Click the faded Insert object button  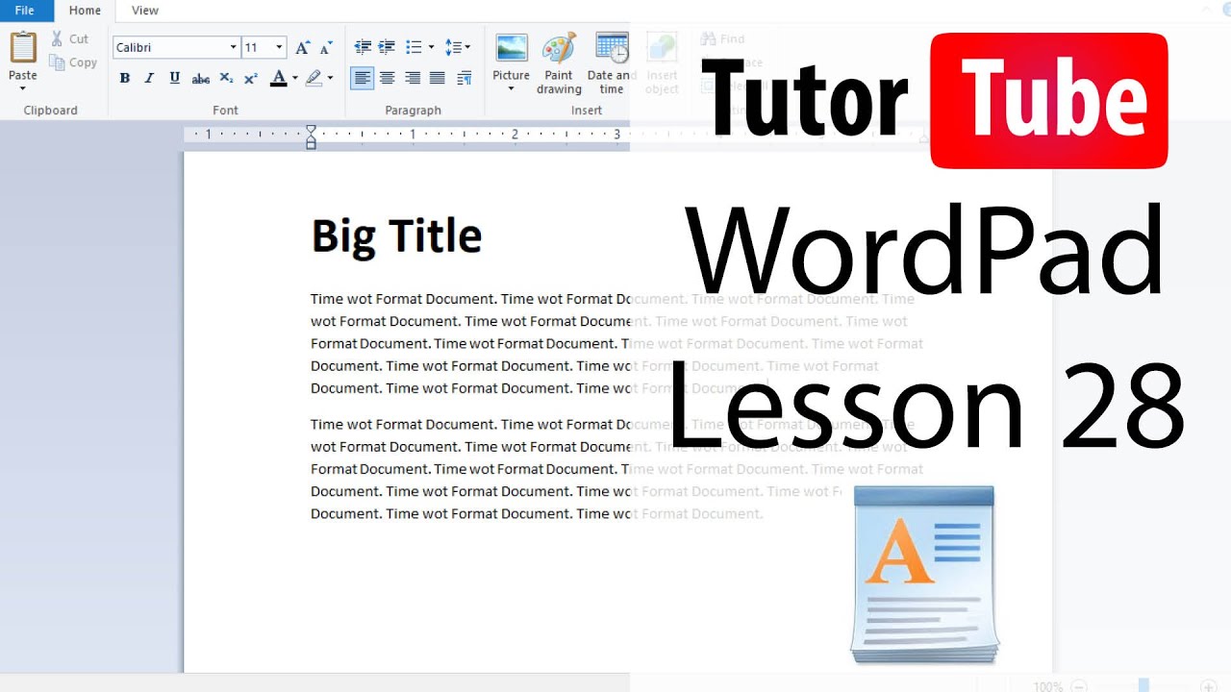tap(662, 63)
